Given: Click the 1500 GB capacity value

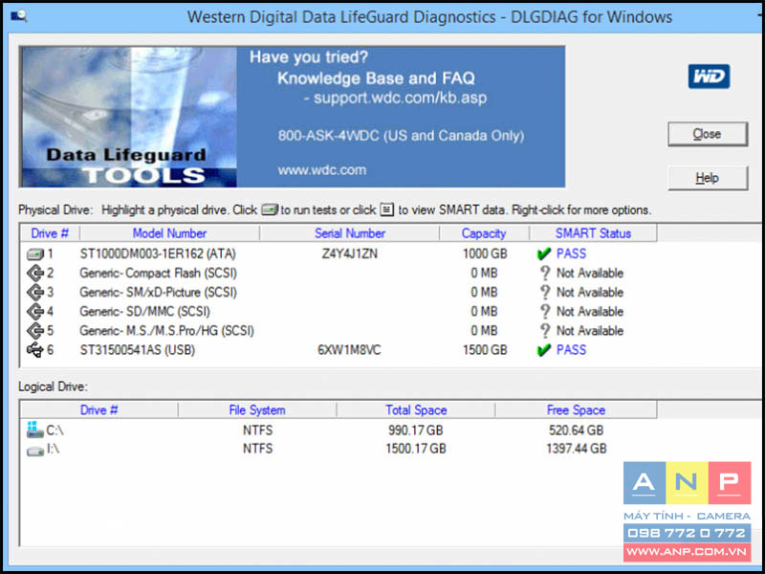Looking at the screenshot, I should coord(485,350).
